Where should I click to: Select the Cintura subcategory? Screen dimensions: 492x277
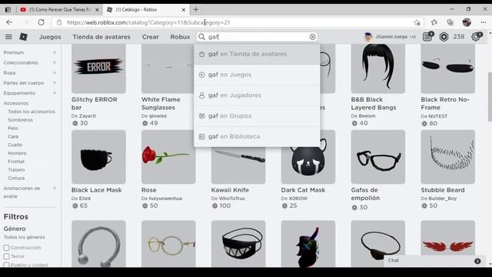click(x=16, y=178)
